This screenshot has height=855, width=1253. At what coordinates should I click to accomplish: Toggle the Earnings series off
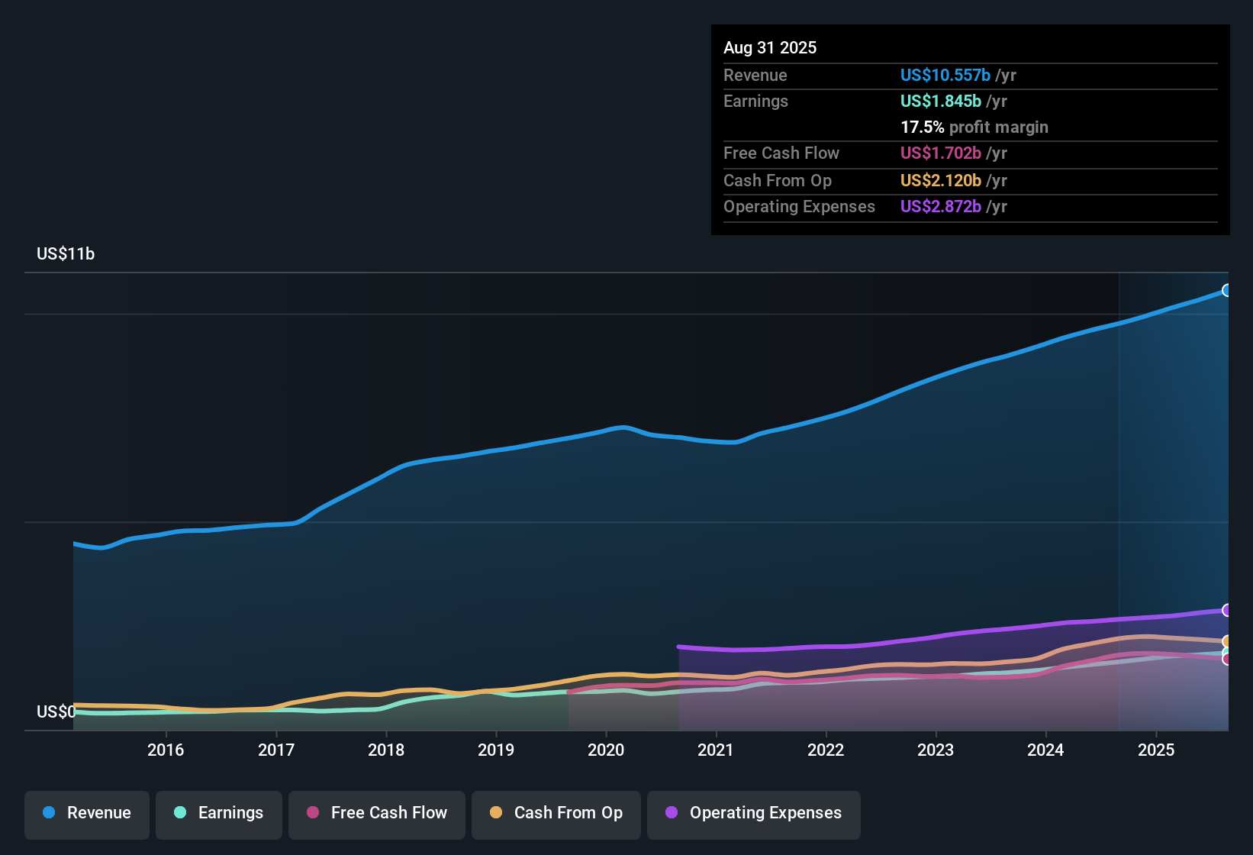click(x=218, y=814)
